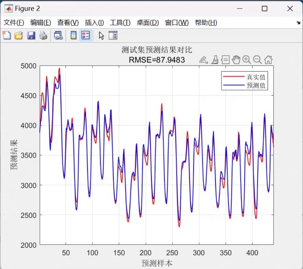Click the y-axis label 预测结果
The image size is (303, 269).
14,155
